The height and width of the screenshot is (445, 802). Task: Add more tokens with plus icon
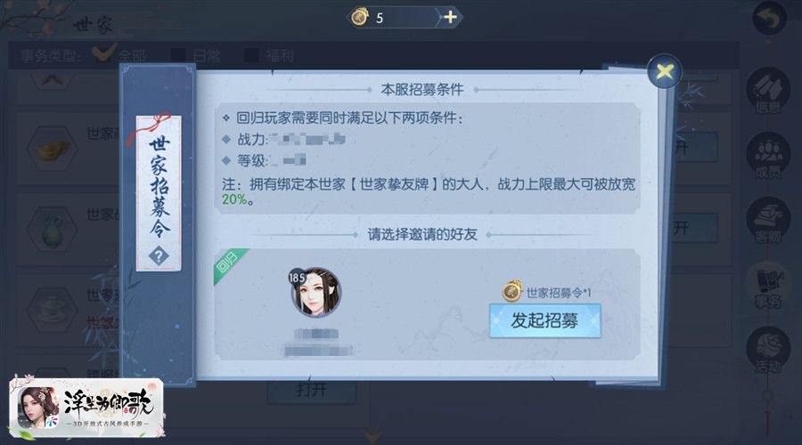450,18
